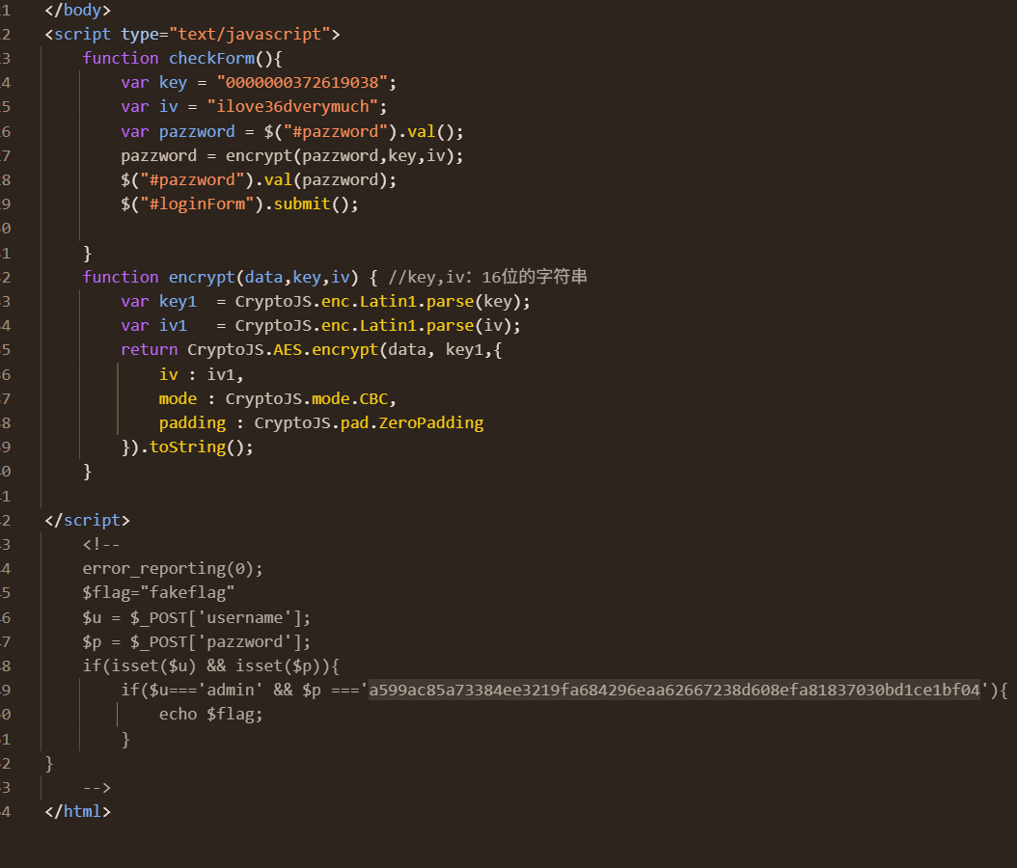Click the key string "0000000372619038"

pos(302,83)
